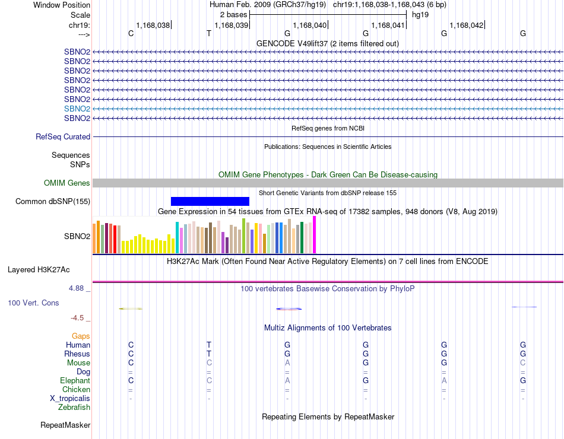Open the OMIM Genes track label
The width and height of the screenshot is (564, 439).
point(66,183)
